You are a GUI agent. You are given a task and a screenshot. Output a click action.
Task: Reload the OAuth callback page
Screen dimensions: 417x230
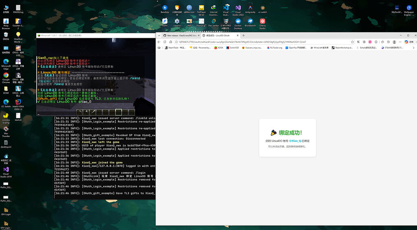tap(165, 42)
